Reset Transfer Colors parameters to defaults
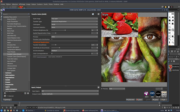This screenshot has height=112, width=180. coord(99,14)
